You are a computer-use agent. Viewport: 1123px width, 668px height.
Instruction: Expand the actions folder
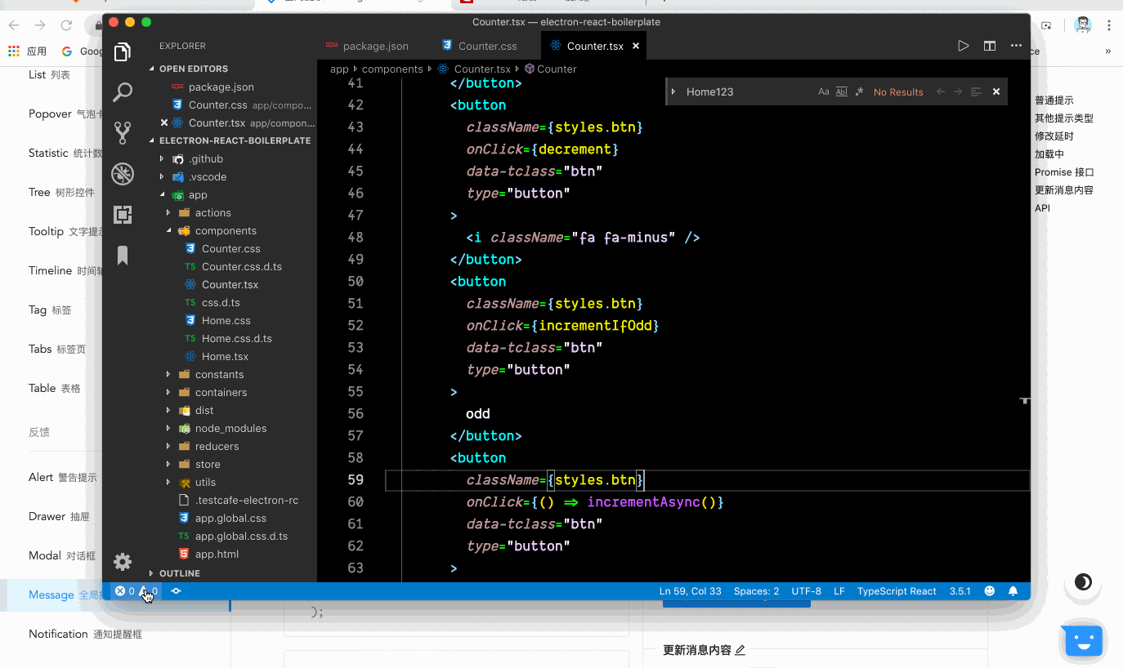coord(213,212)
